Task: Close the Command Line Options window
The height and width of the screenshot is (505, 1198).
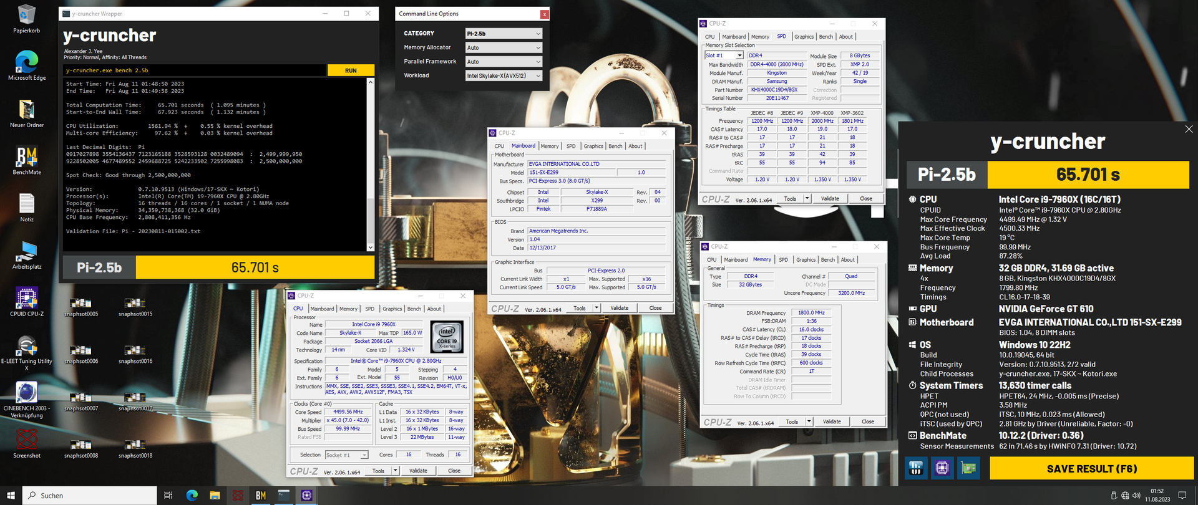Action: pos(544,14)
